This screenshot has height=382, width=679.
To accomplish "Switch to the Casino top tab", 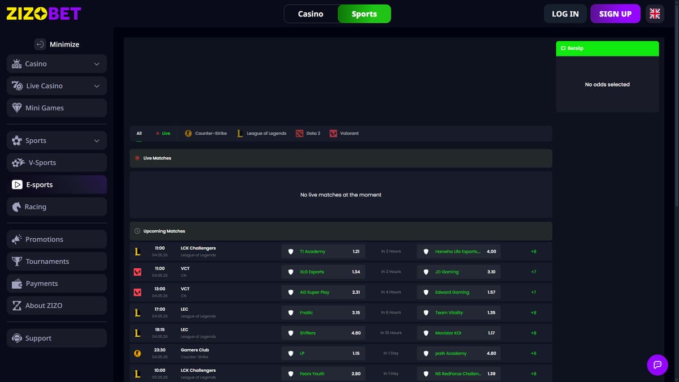I will click(x=311, y=14).
